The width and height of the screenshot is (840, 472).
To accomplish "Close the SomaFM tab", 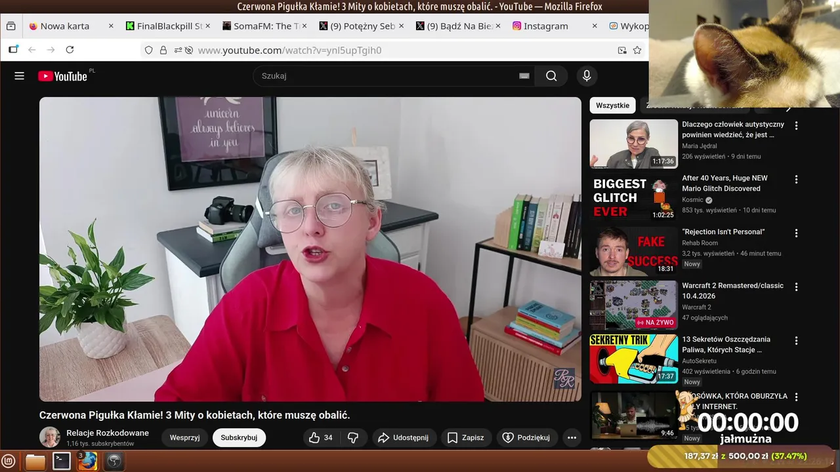I will pos(304,26).
